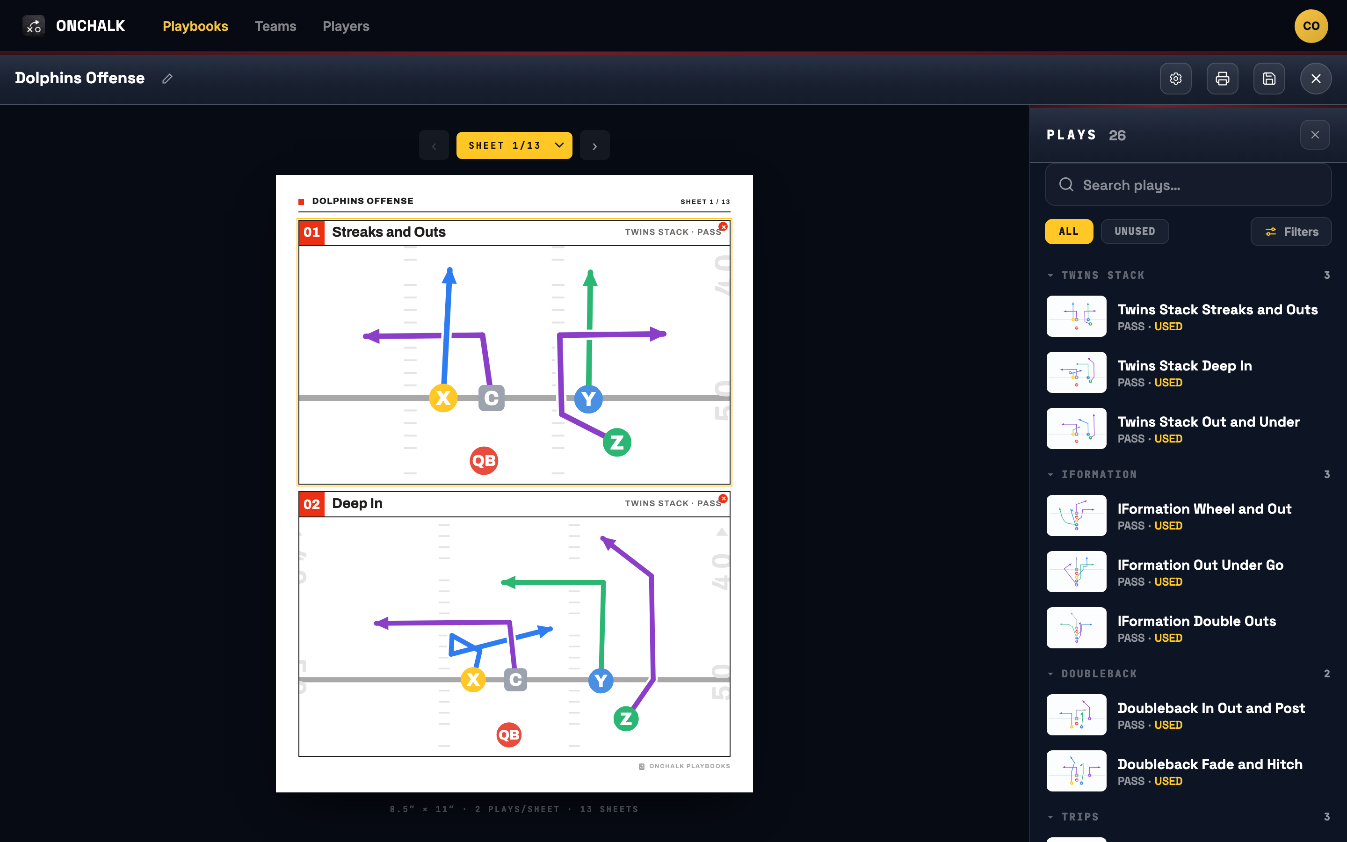1347x842 pixels.
Task: Print the playbook with printer icon
Action: pyautogui.click(x=1222, y=79)
